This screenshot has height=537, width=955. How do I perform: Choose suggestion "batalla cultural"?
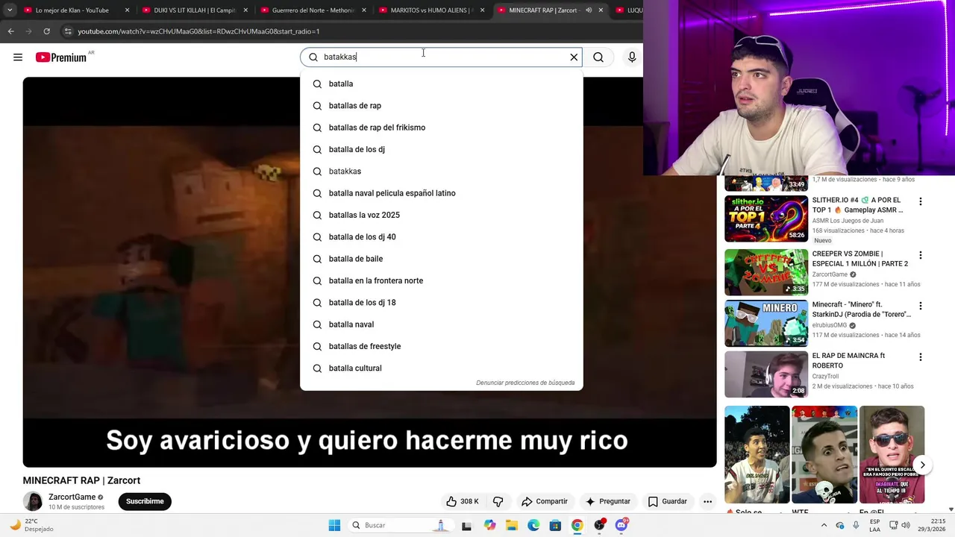coord(441,368)
